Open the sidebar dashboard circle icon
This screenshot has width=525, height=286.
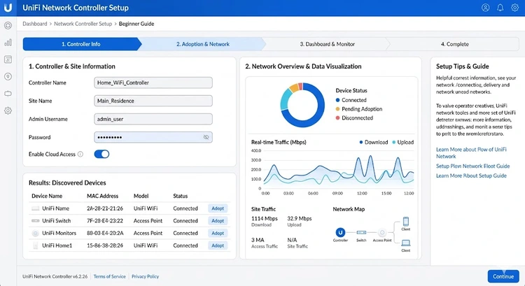click(x=8, y=25)
